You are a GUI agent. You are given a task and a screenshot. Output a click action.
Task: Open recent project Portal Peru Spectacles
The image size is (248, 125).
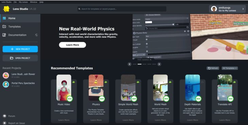(20, 84)
